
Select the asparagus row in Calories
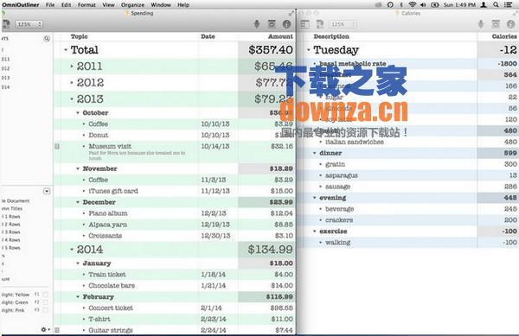[x=408, y=175]
